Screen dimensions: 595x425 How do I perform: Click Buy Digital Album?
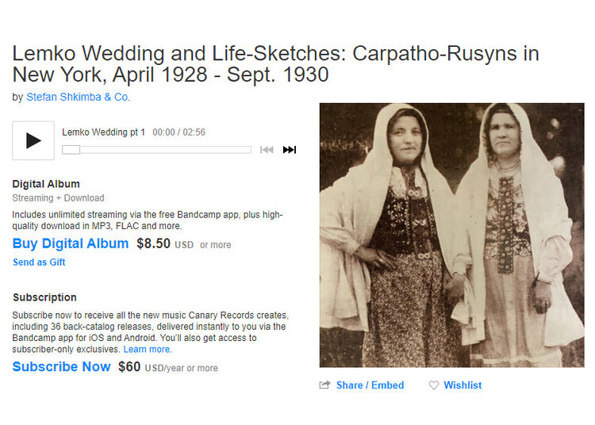[x=71, y=243]
